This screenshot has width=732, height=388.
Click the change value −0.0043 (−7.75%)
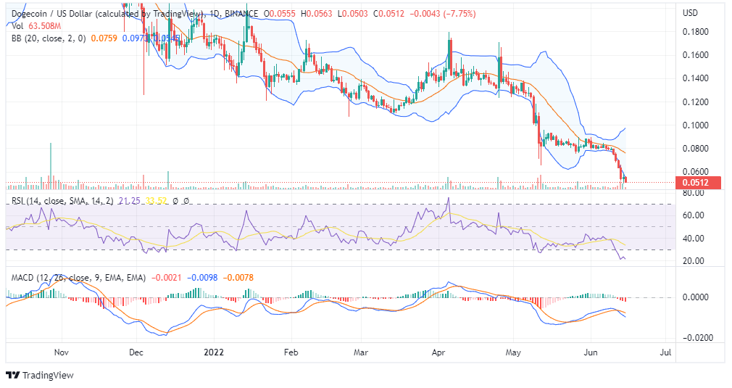pos(443,14)
